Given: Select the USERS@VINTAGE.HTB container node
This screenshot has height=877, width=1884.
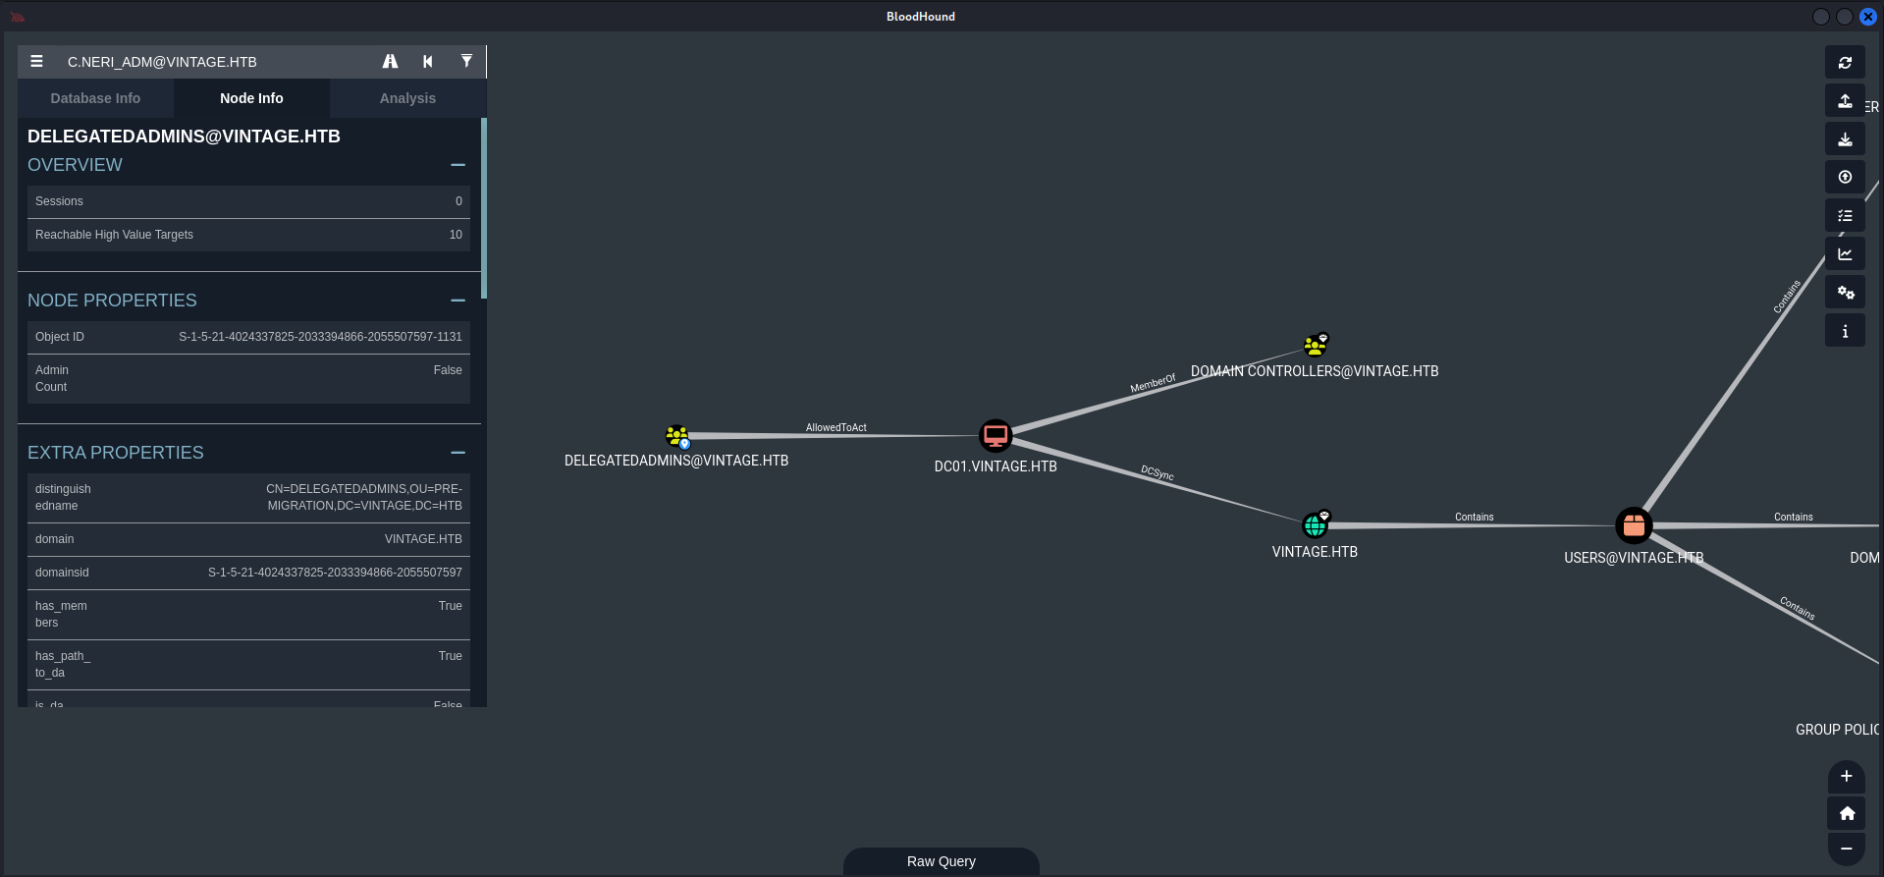Looking at the screenshot, I should (1634, 525).
